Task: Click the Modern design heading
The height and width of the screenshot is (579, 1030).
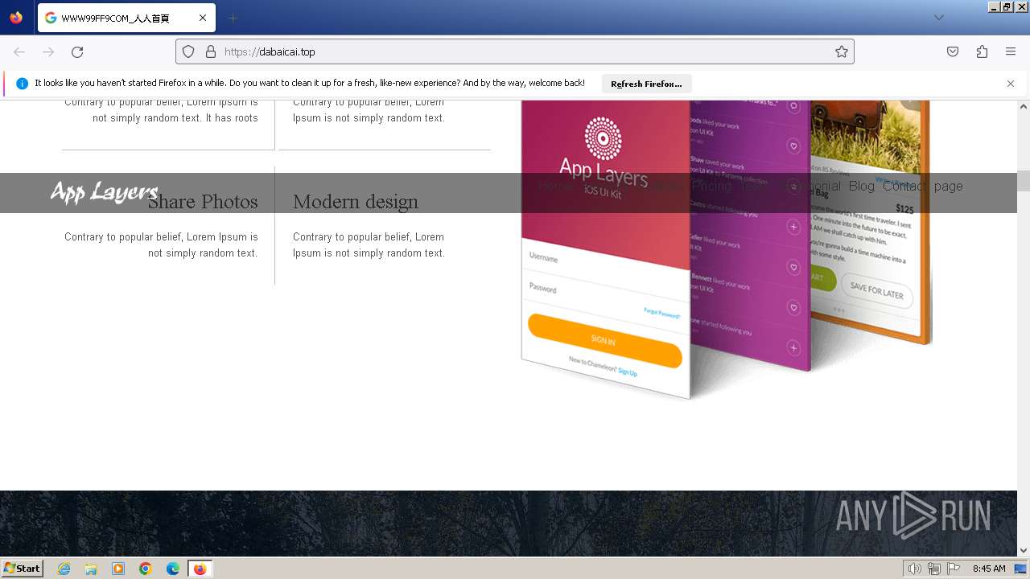Action: (x=356, y=201)
